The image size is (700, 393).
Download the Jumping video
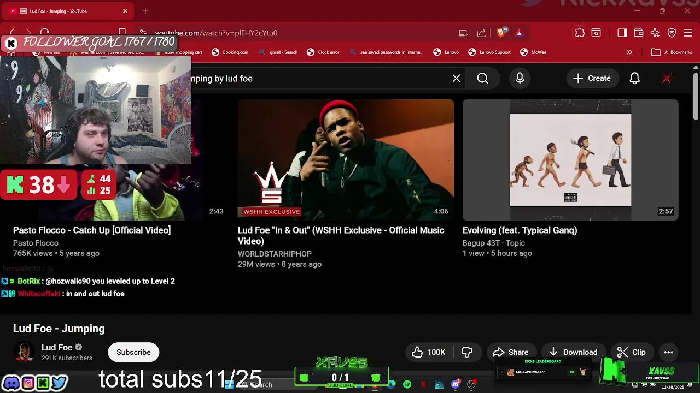click(573, 352)
